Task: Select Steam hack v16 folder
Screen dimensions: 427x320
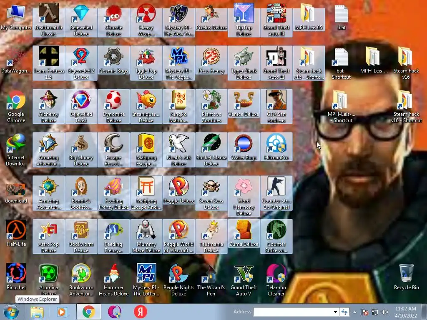Action: point(406,63)
